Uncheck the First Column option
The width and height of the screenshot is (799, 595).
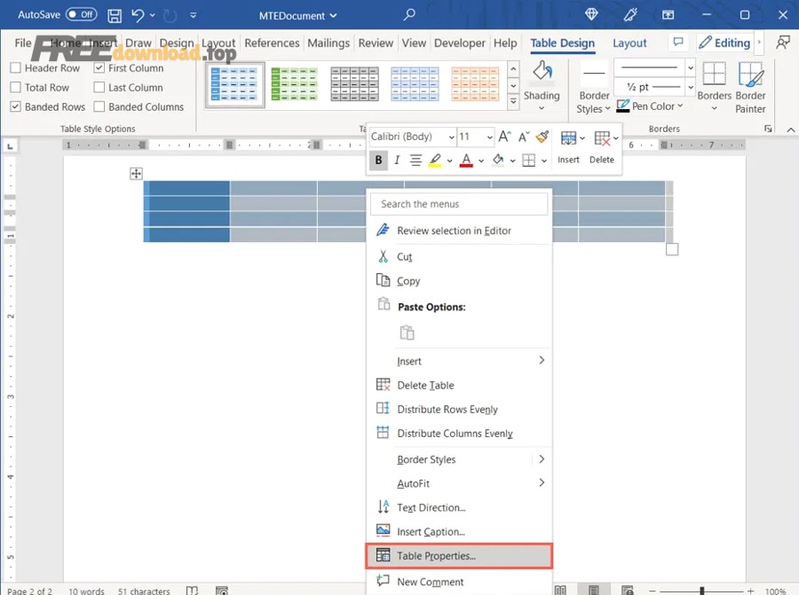pyautogui.click(x=99, y=67)
